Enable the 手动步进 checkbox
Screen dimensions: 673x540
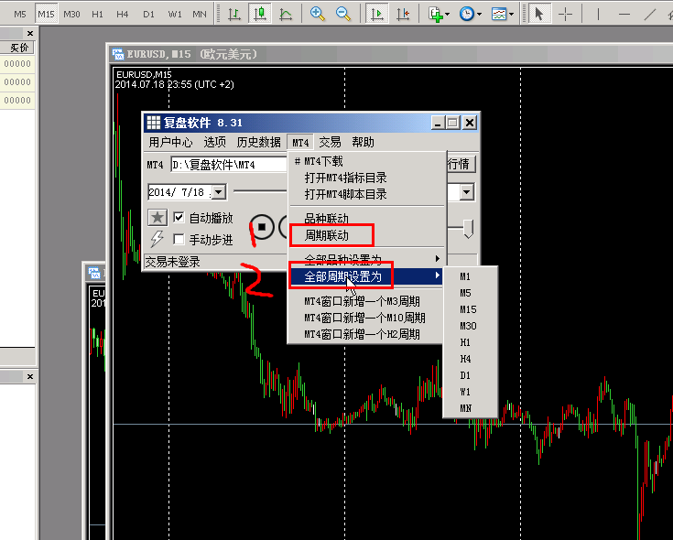click(x=179, y=240)
